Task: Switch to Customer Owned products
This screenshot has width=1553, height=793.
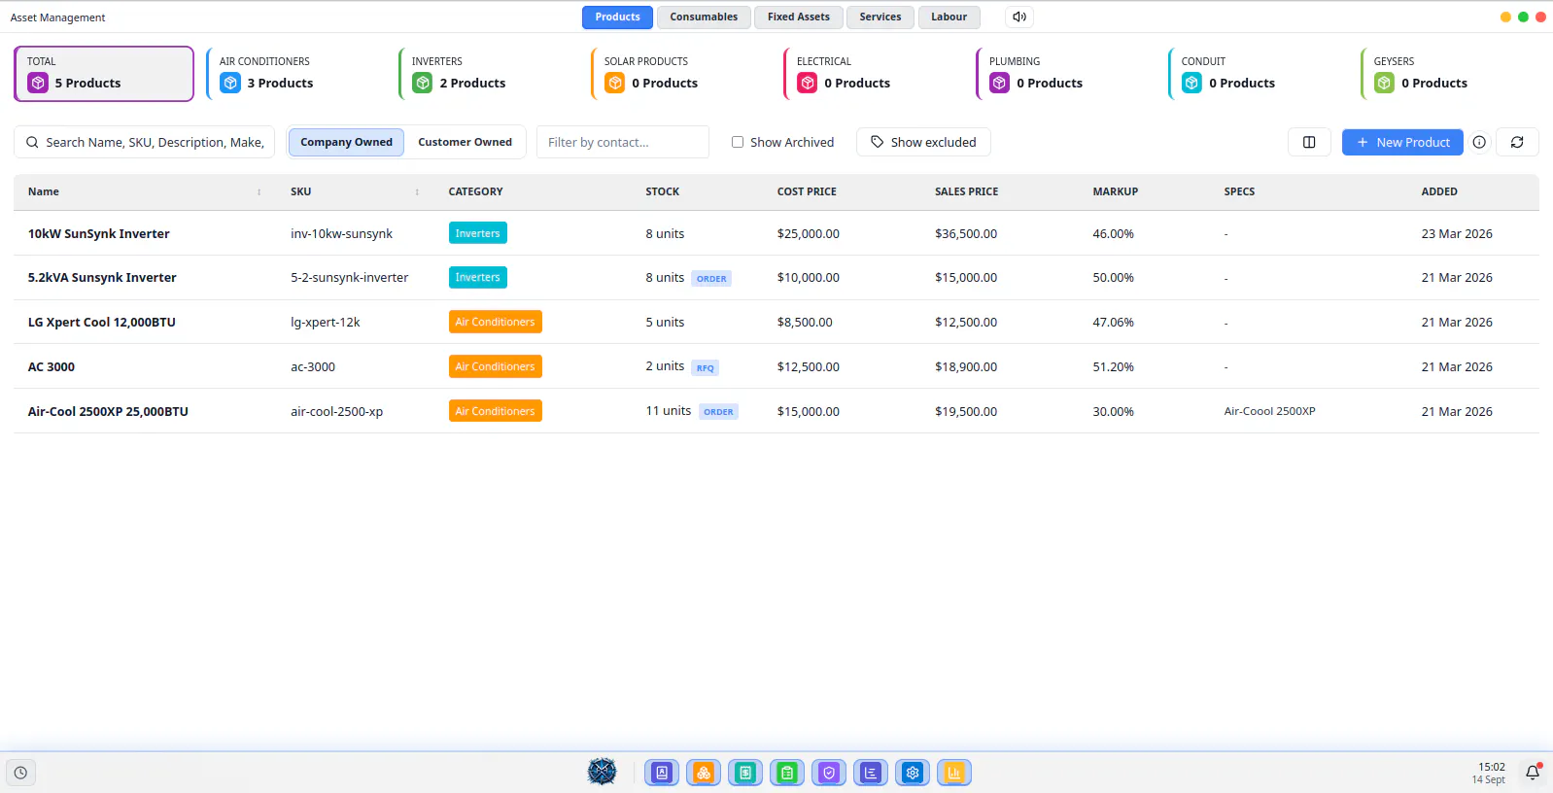Action: 465,142
